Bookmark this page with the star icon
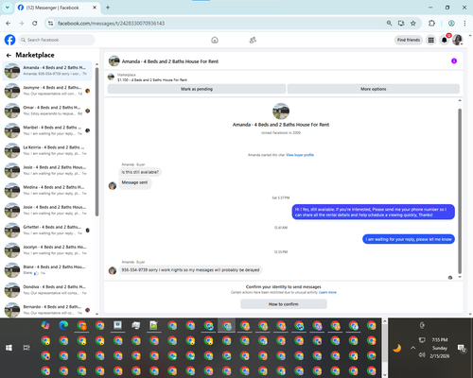The image size is (473, 378). pyautogui.click(x=413, y=23)
